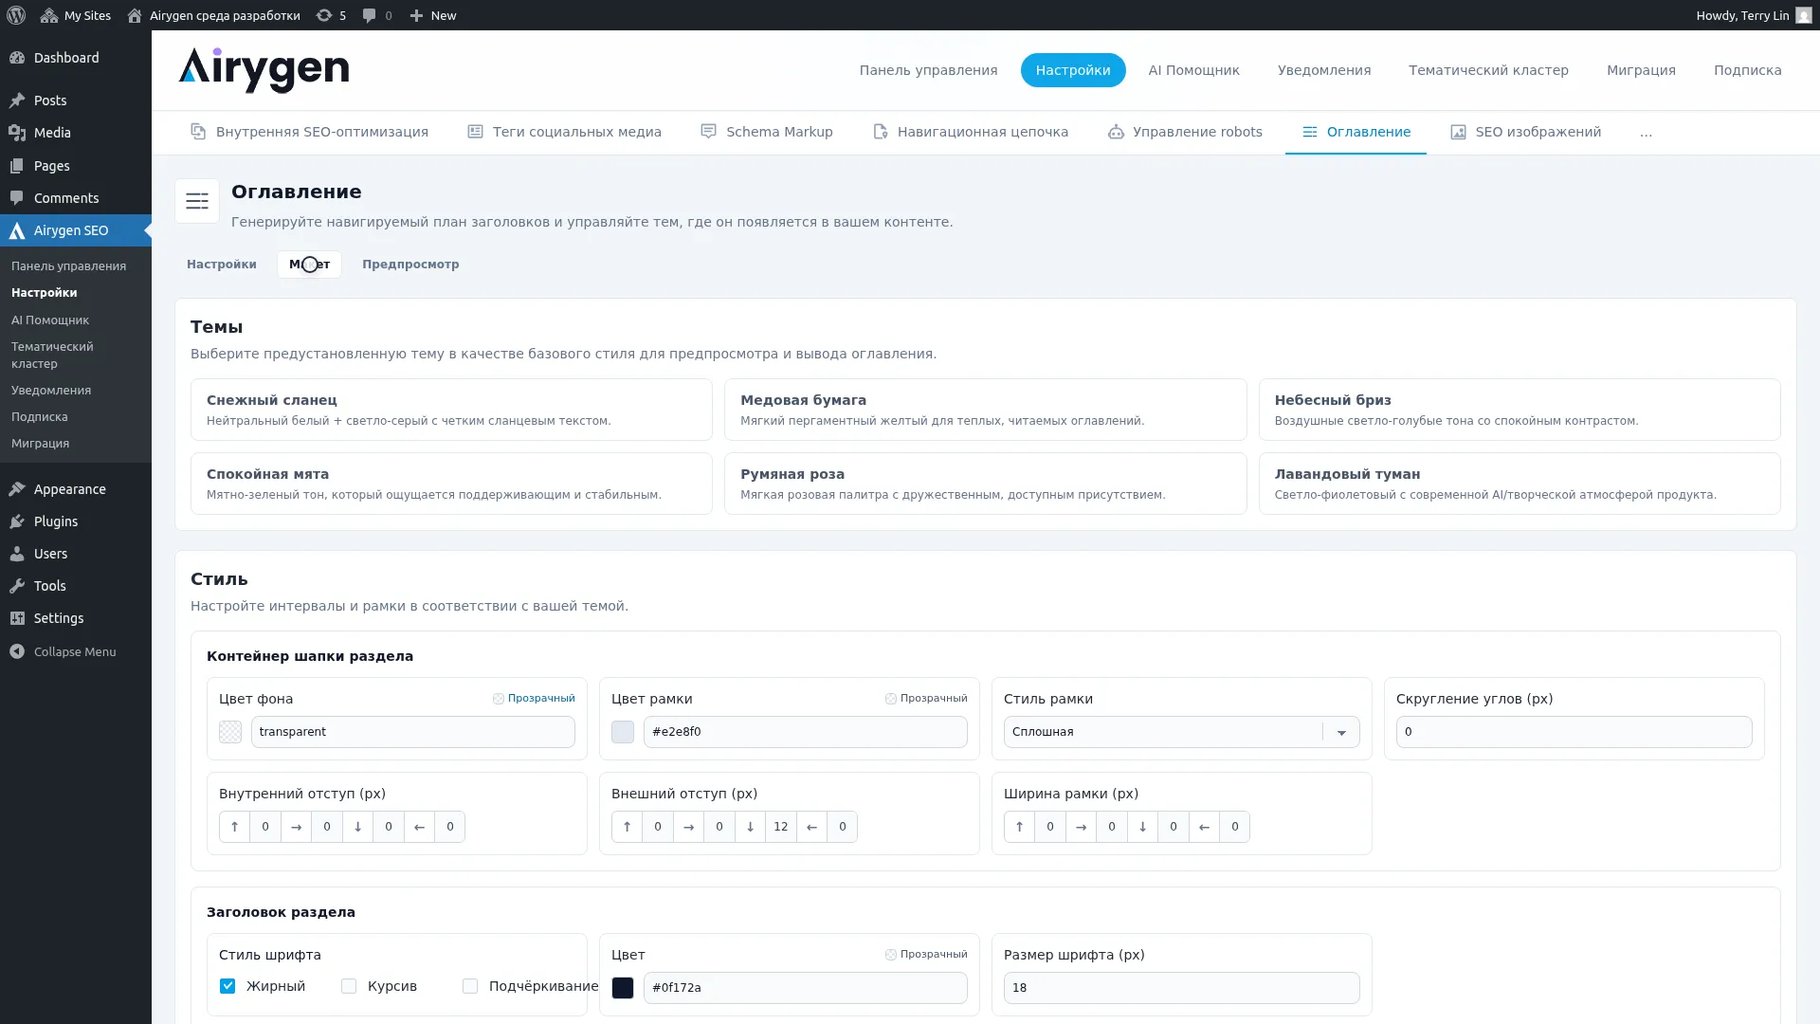The image size is (1820, 1024).
Task: Choose the Небесный бриз theme
Action: pos(1520,410)
